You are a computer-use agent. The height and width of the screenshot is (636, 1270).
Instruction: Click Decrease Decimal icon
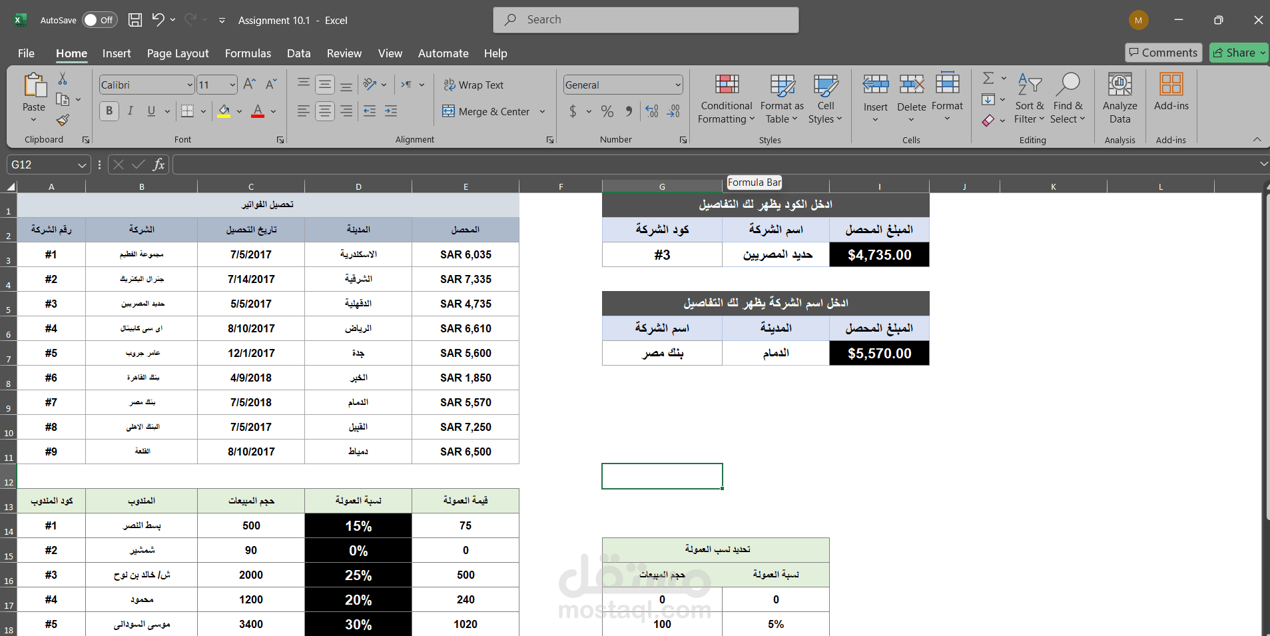(673, 111)
